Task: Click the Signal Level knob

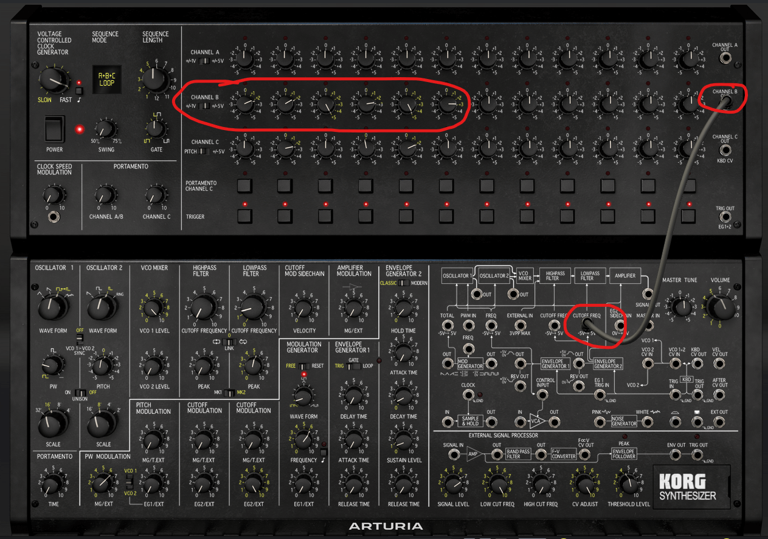Action: pos(453,484)
